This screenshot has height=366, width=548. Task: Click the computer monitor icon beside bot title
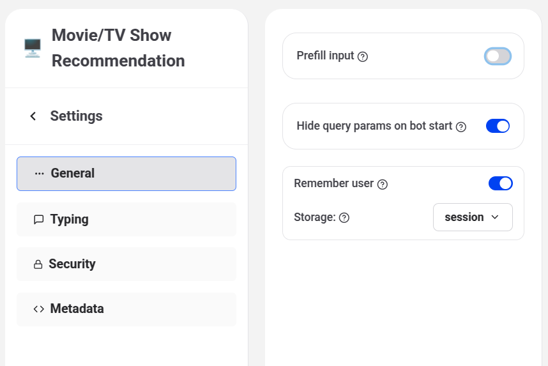33,48
